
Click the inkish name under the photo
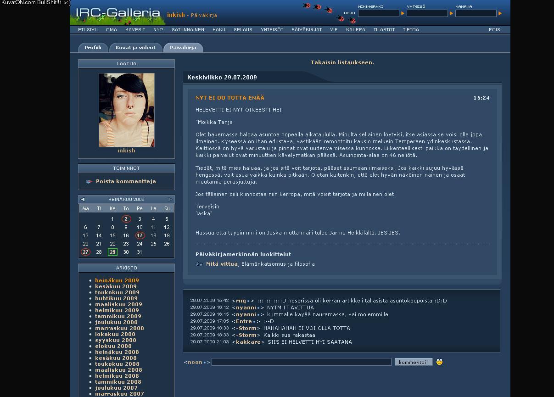coord(126,151)
